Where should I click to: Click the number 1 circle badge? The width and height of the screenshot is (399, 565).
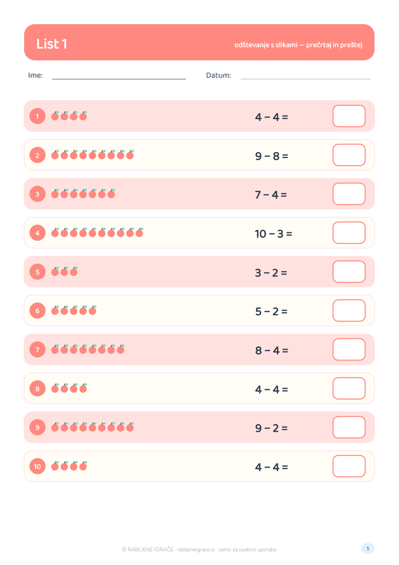point(37,116)
